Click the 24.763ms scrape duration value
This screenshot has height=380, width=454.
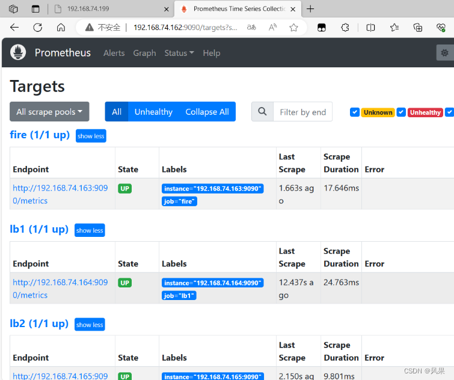(x=342, y=283)
